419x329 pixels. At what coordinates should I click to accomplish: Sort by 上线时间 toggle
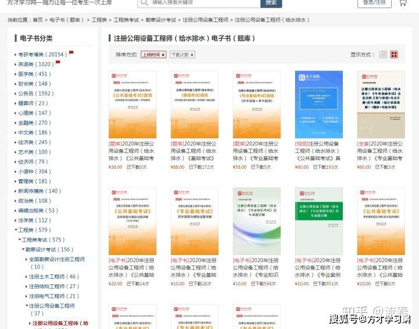[x=153, y=55]
